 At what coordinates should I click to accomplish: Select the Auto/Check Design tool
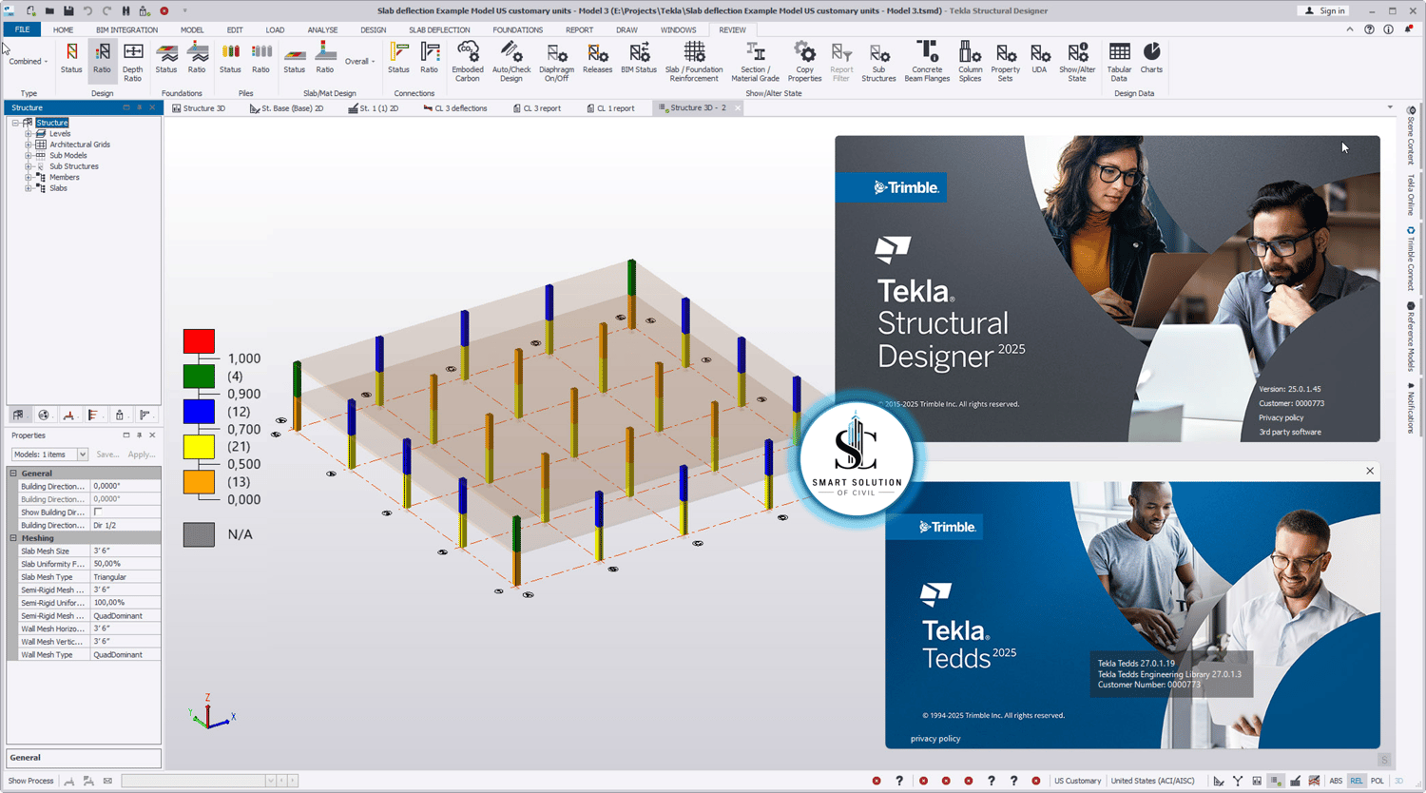point(511,62)
